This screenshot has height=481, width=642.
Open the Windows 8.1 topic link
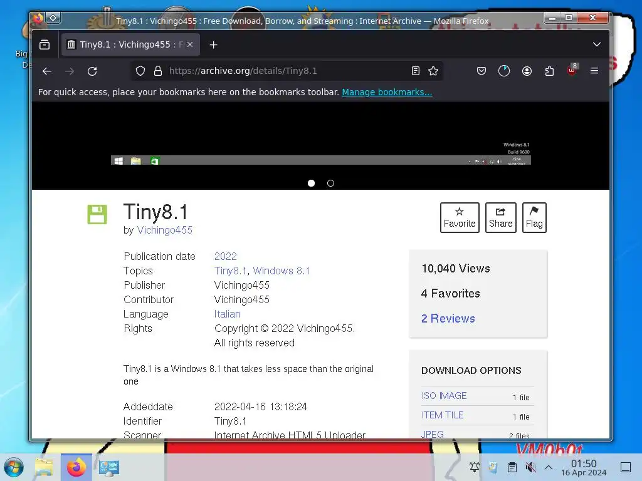(282, 271)
